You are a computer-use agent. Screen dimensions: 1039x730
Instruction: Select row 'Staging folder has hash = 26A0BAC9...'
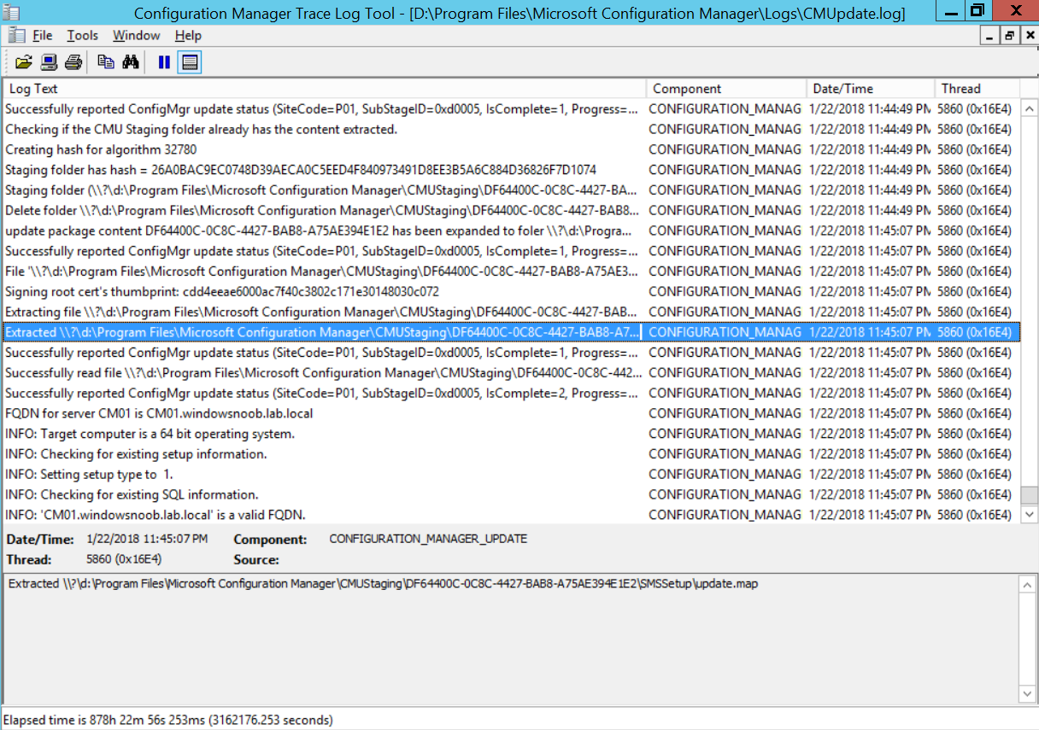tap(511, 170)
